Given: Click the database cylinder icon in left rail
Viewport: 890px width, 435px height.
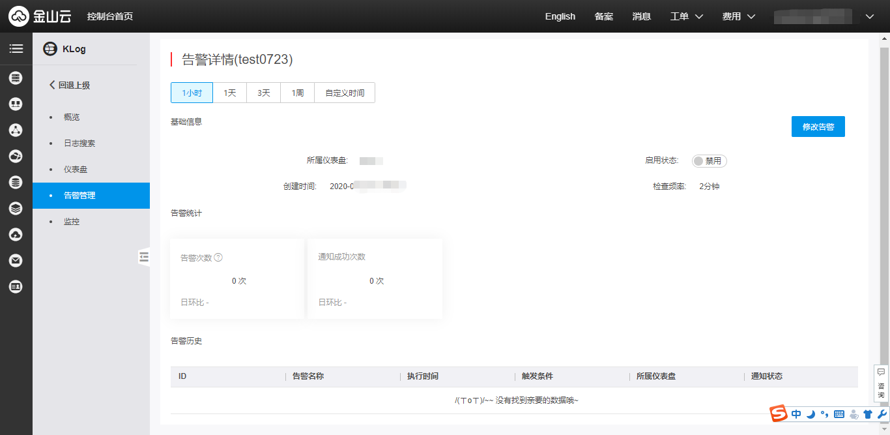Looking at the screenshot, I should [16, 182].
